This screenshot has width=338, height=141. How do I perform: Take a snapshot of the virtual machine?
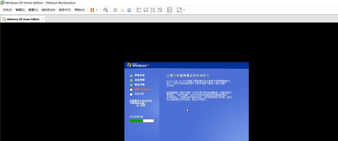[x=115, y=10]
